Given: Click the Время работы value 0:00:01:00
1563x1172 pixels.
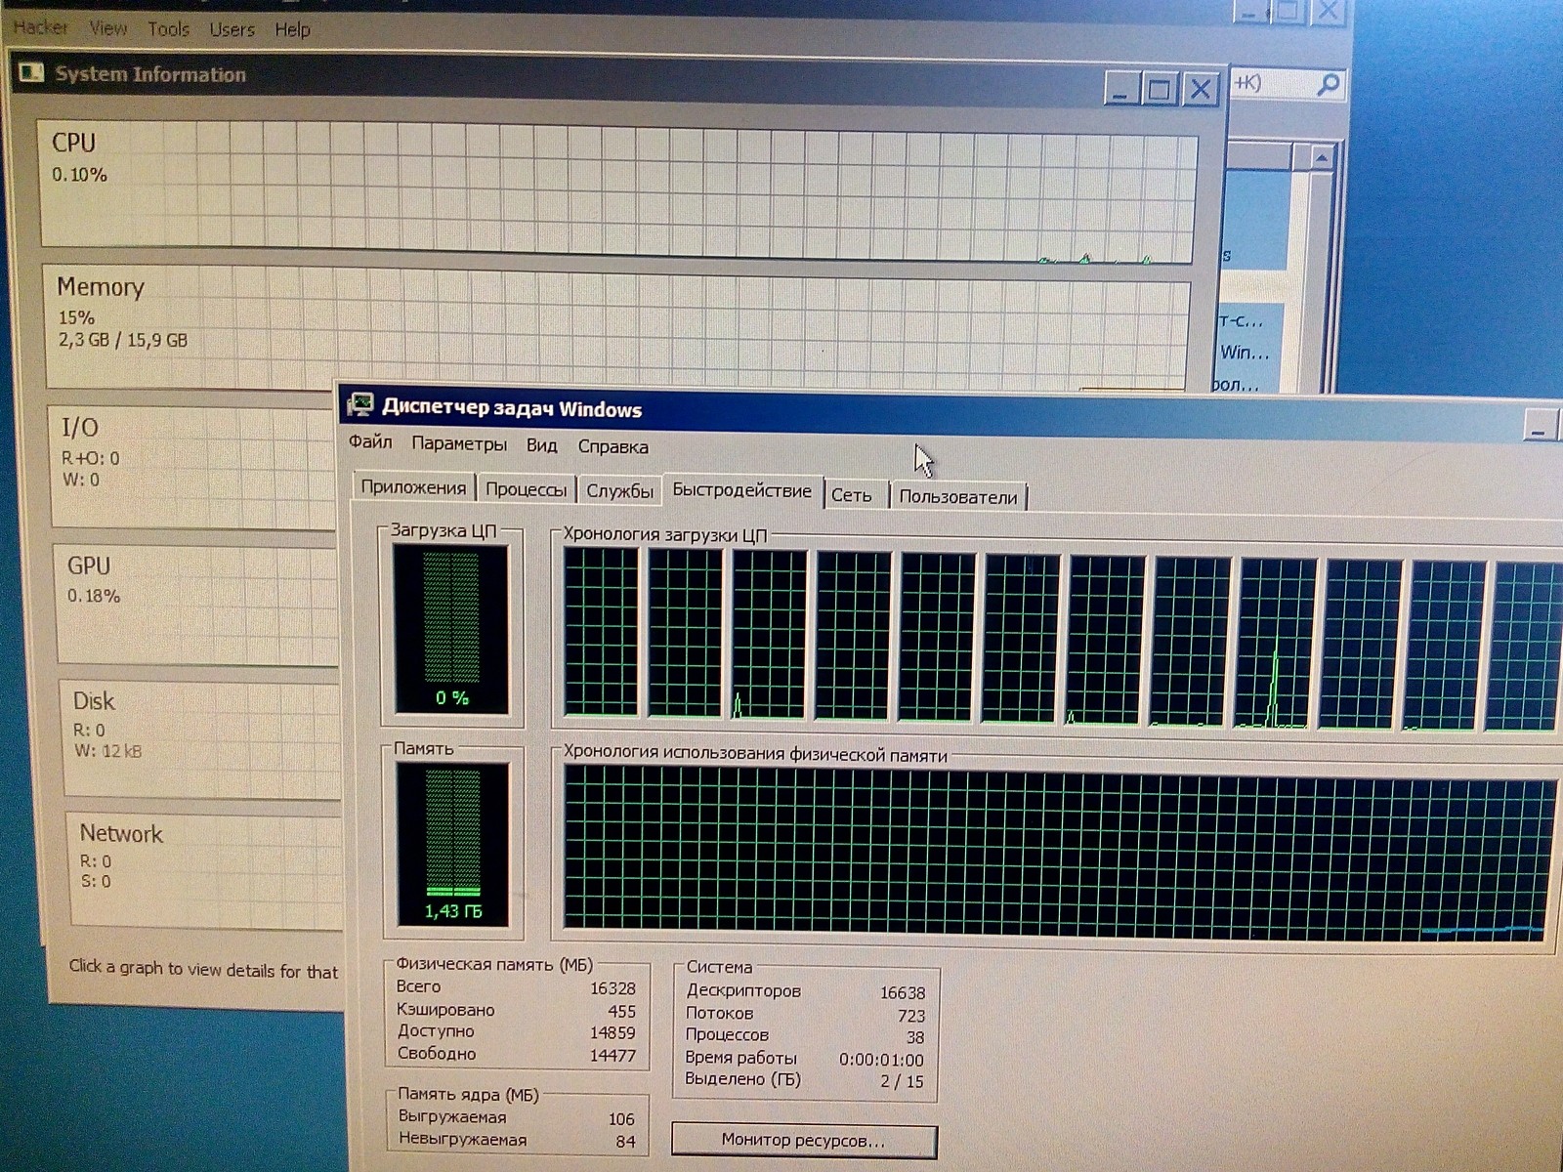Looking at the screenshot, I should 881,1061.
